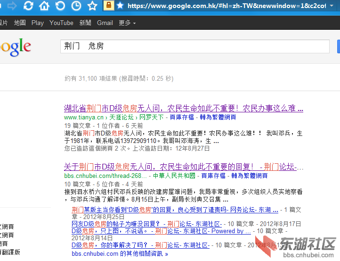Focus the search box containing 荆门 危房

(194, 46)
